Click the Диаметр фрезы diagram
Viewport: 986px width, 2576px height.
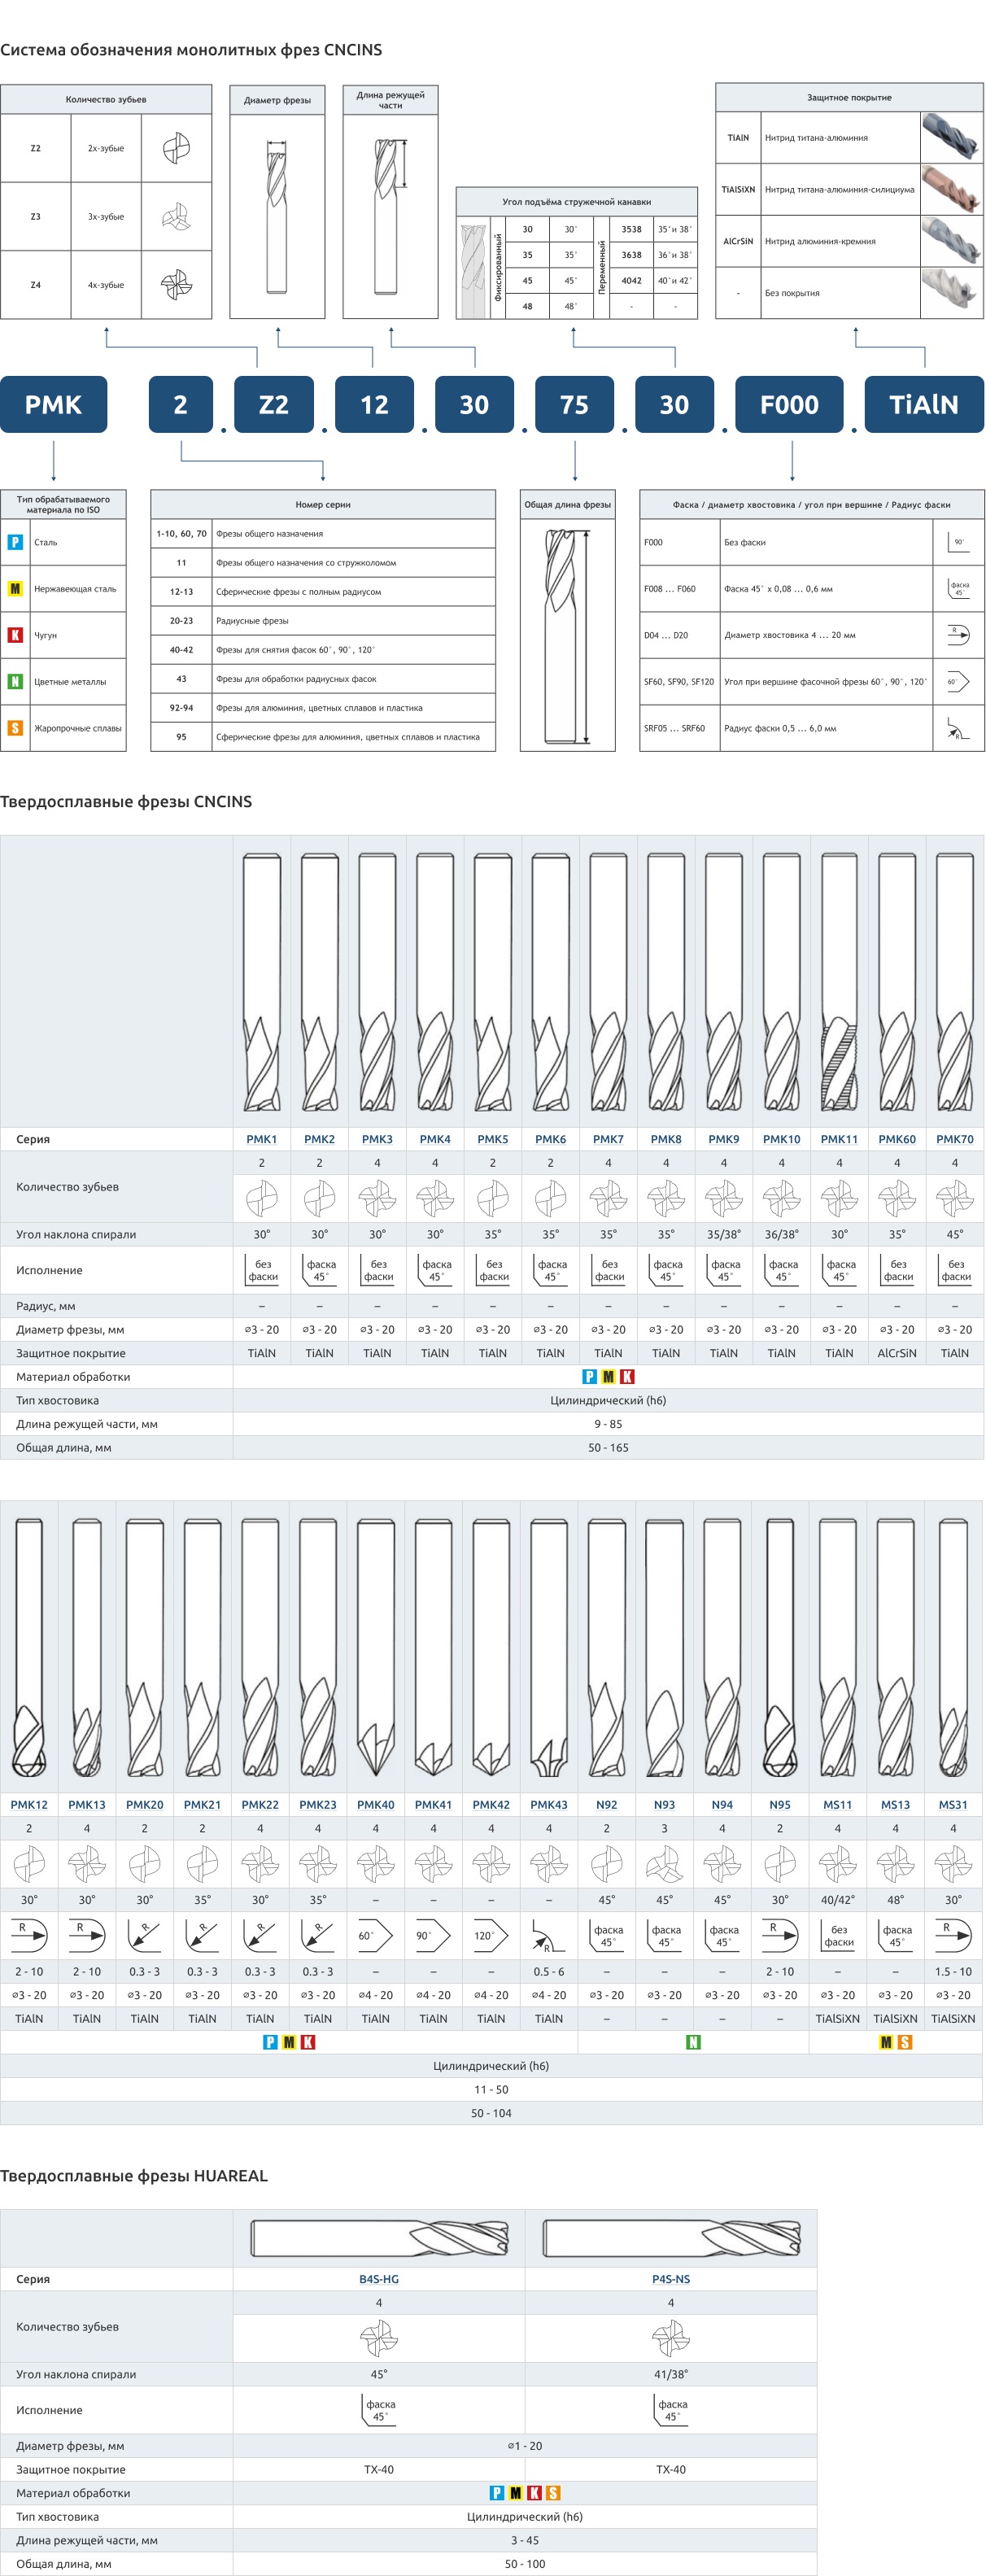point(277,217)
